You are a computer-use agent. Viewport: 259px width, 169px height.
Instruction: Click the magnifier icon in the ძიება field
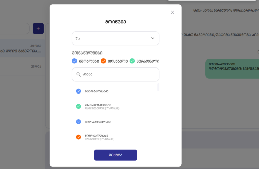tap(79, 74)
